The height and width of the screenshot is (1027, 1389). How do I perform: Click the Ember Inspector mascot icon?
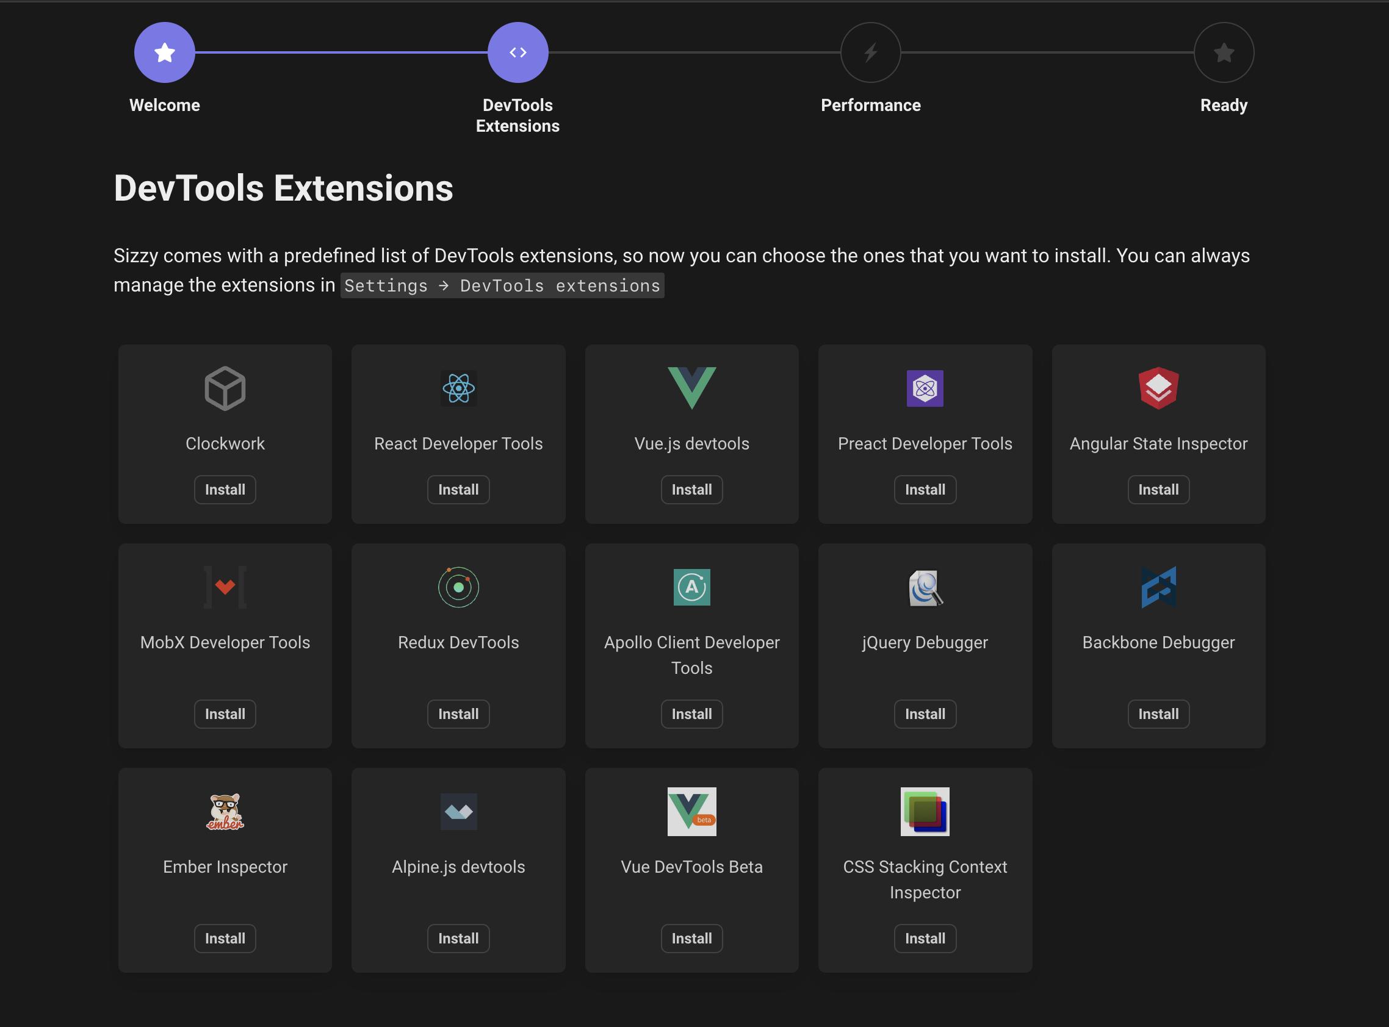(x=225, y=811)
